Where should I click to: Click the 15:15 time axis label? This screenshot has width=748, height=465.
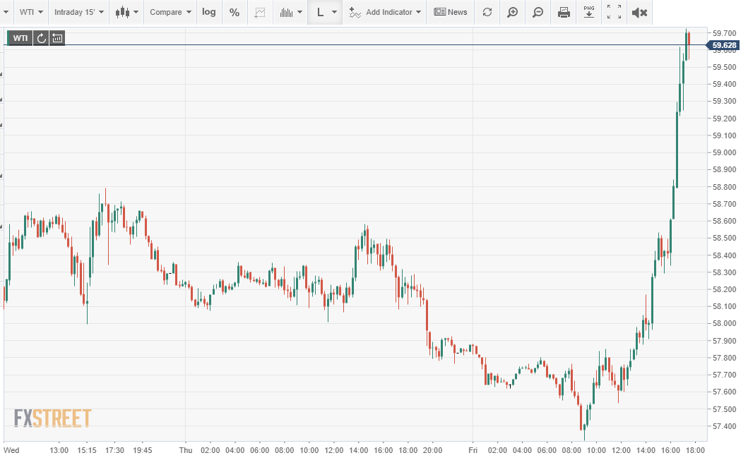87,450
